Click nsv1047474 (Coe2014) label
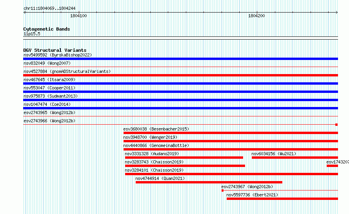 click(x=47, y=104)
